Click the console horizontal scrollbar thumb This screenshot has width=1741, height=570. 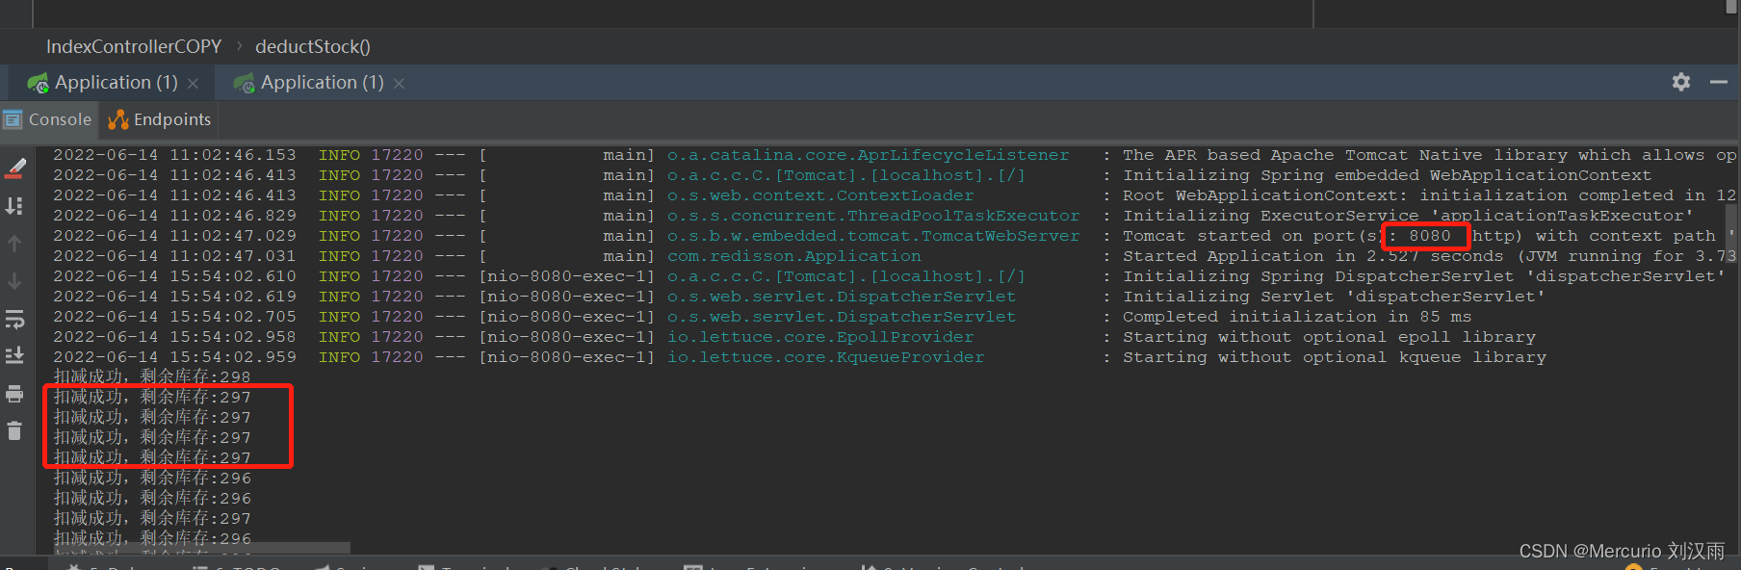pyautogui.click(x=202, y=548)
